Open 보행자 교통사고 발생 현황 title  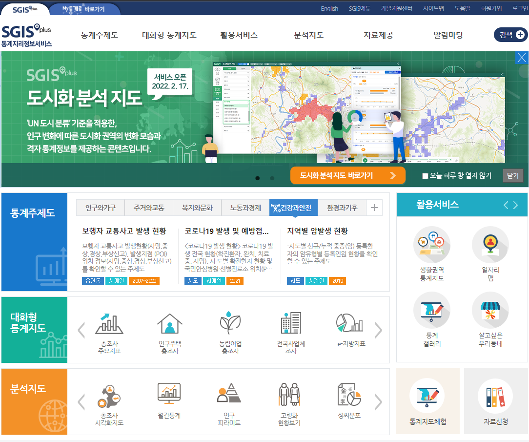pyautogui.click(x=124, y=231)
